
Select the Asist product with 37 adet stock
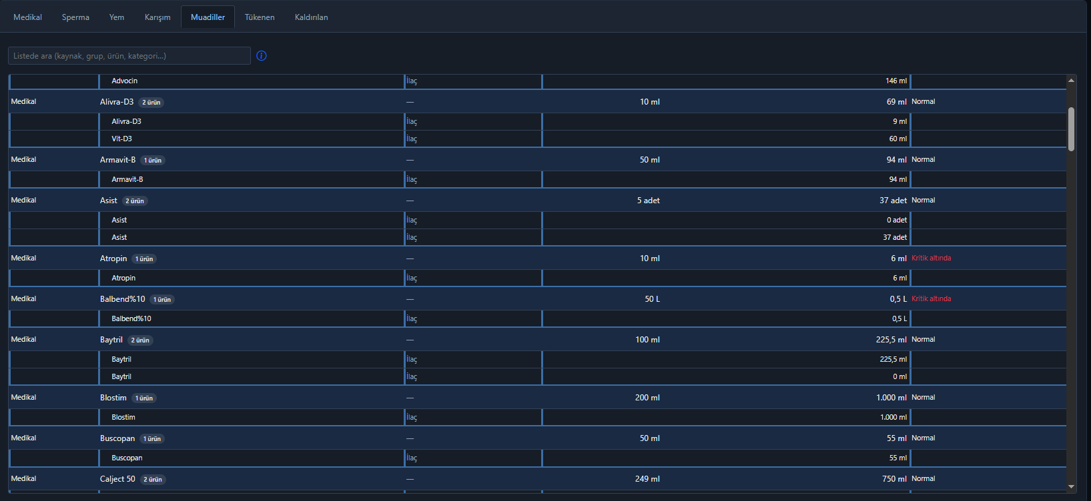(537, 238)
